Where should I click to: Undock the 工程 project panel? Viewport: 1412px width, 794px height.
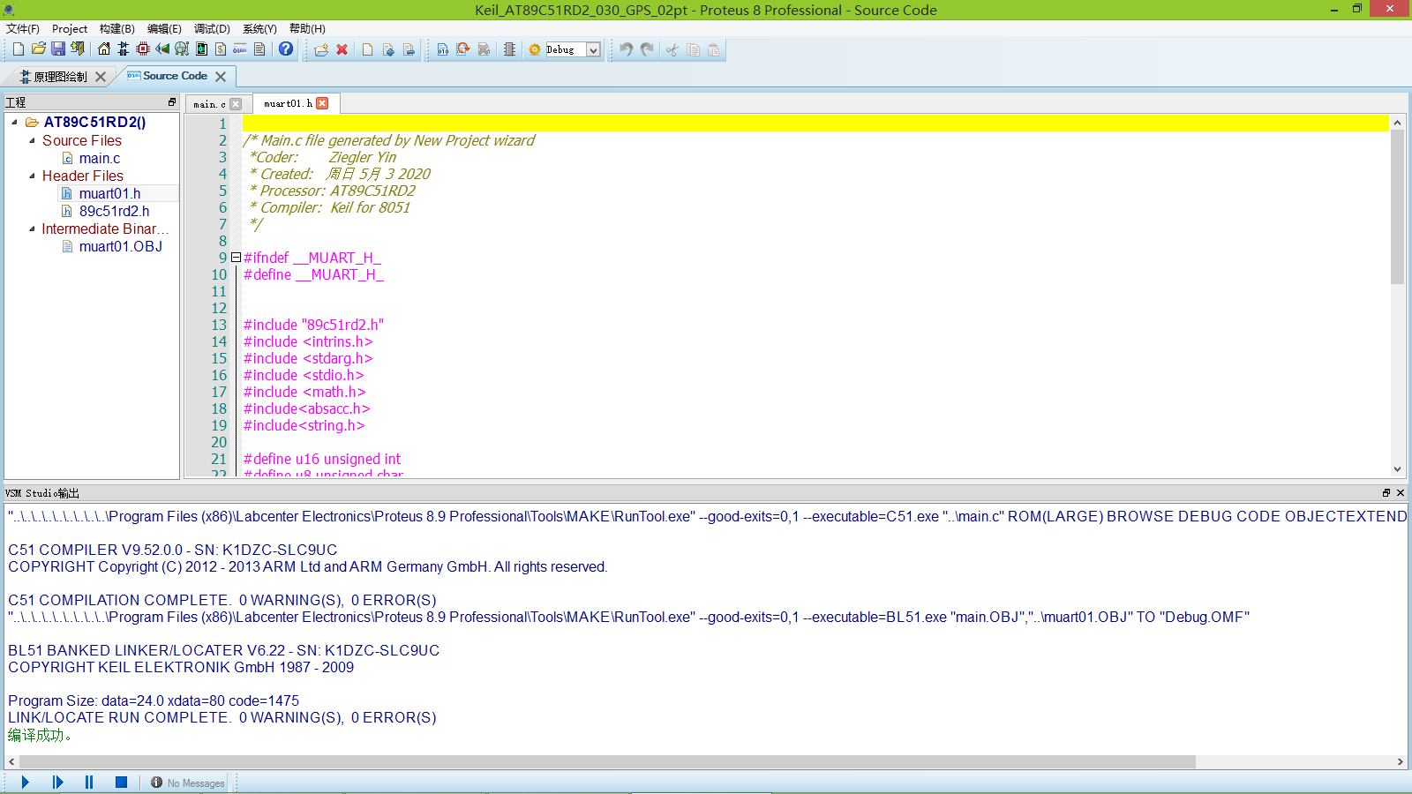point(172,102)
